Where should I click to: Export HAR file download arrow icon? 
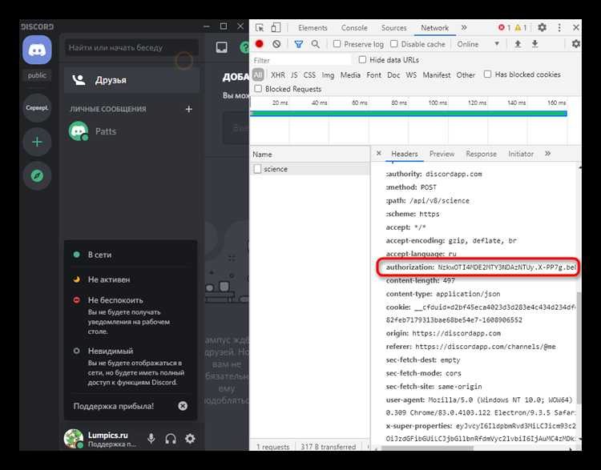(534, 44)
